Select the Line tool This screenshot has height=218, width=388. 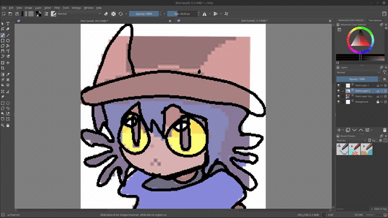tap(8, 35)
